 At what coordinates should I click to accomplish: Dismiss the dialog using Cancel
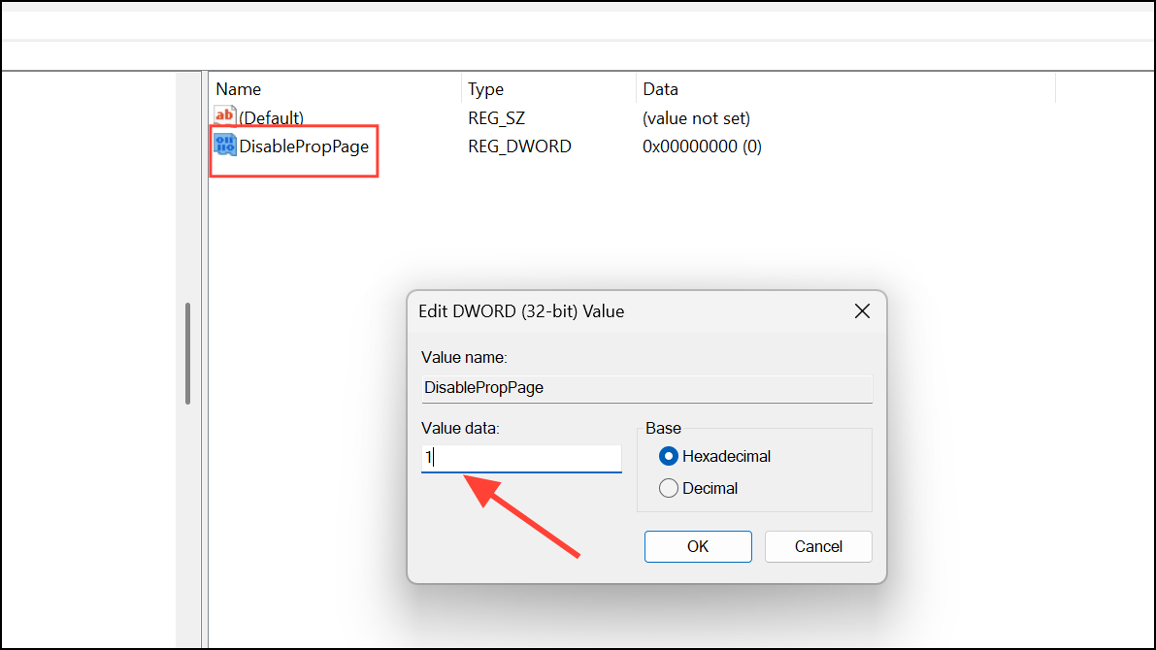coord(817,546)
